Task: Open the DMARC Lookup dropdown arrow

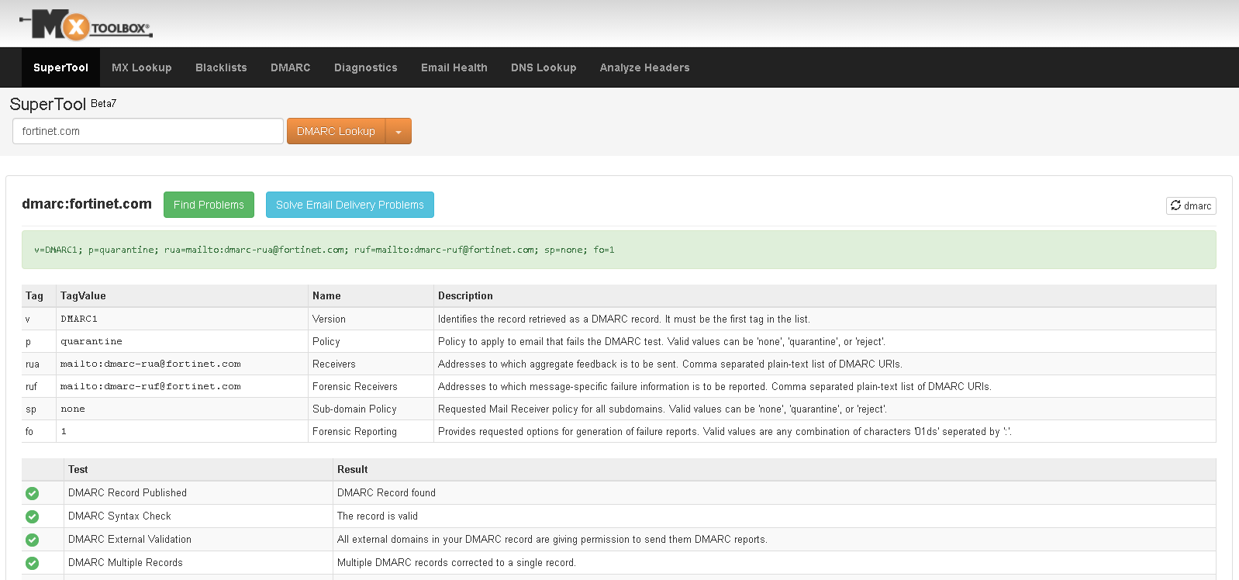Action: (x=399, y=131)
